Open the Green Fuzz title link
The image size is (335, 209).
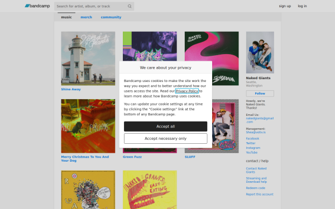pyautogui.click(x=132, y=157)
